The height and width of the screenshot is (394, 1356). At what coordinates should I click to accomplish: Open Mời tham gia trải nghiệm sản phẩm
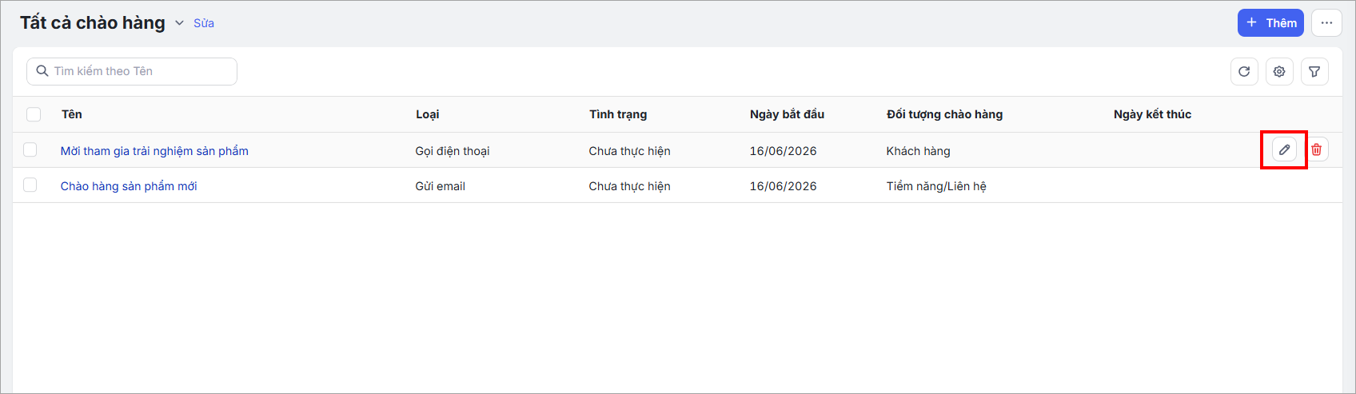click(x=154, y=151)
